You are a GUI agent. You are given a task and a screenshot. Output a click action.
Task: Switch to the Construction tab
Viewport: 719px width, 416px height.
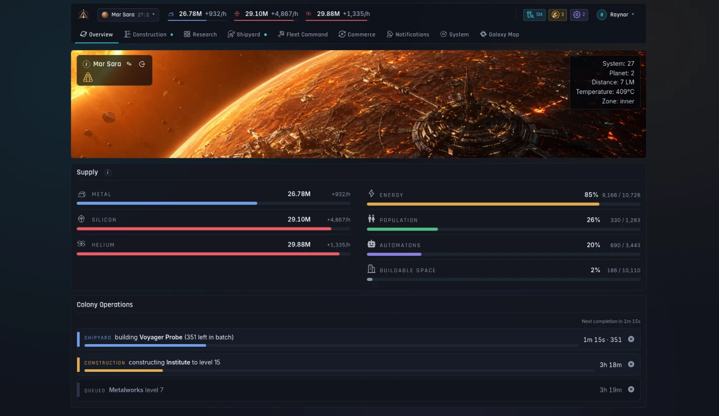point(148,34)
